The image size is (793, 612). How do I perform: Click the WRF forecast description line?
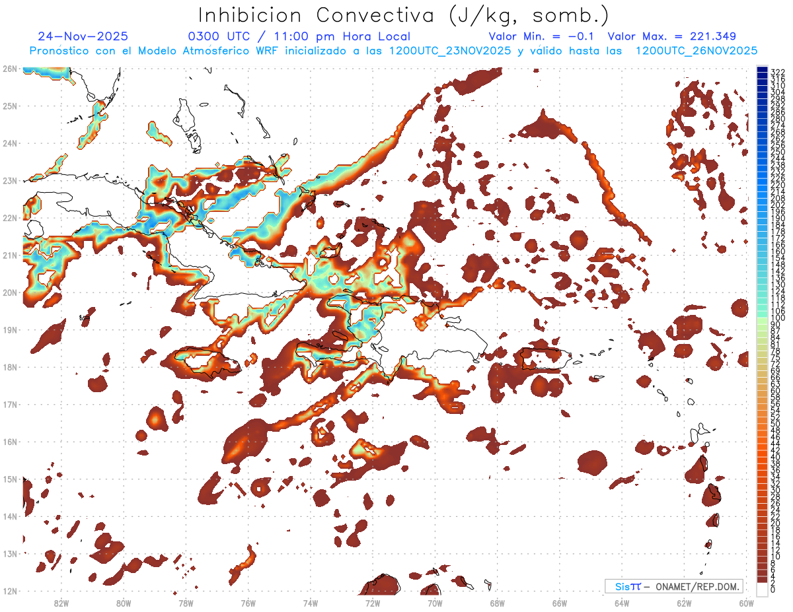pyautogui.click(x=393, y=51)
